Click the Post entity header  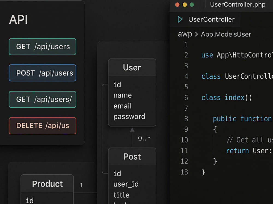132,156
